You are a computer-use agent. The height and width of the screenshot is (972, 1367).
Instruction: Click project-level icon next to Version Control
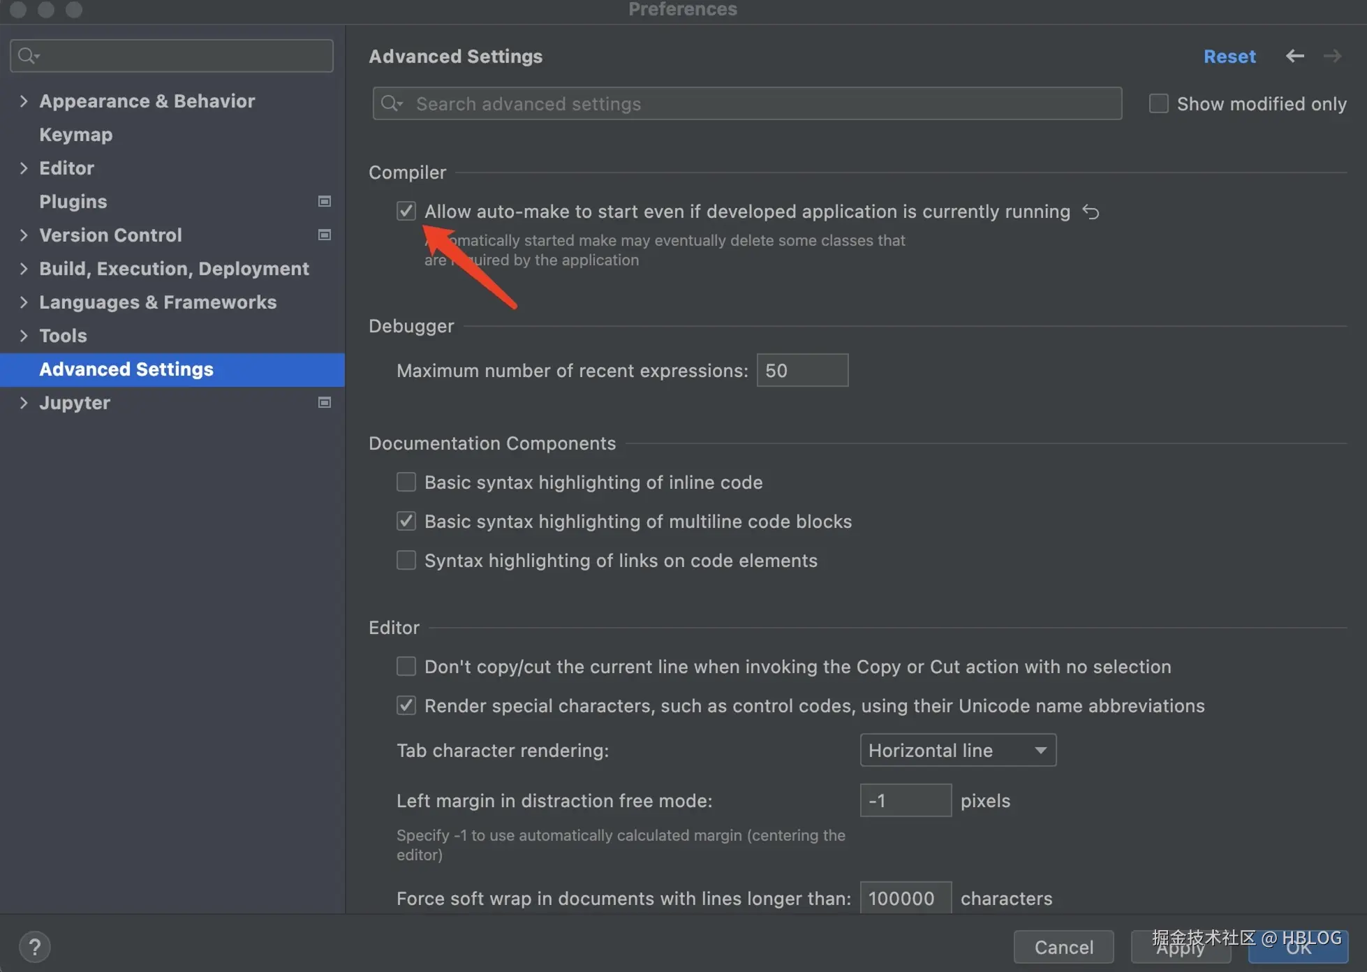click(x=325, y=235)
